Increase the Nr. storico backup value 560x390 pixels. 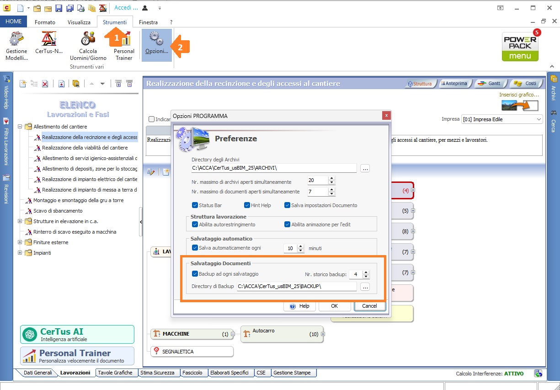366,272
